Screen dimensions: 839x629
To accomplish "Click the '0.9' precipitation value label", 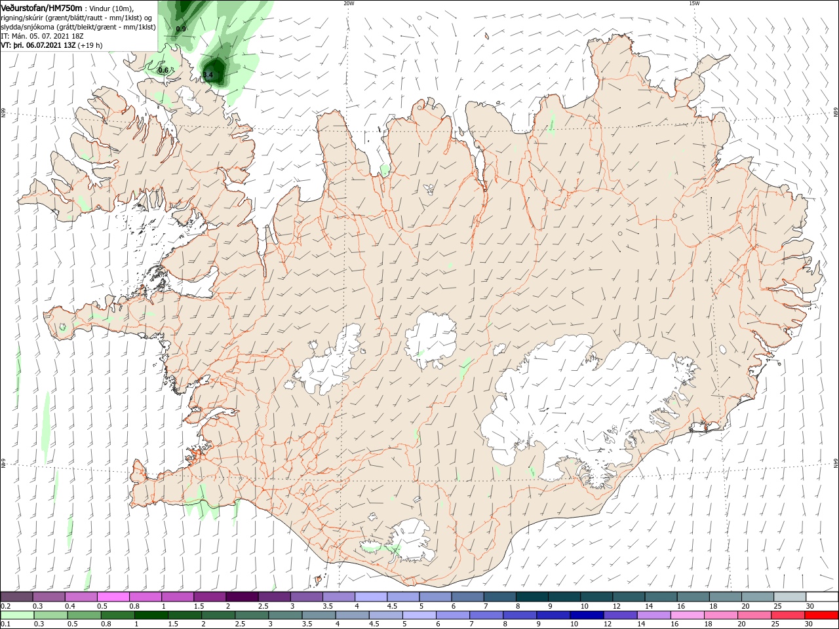I will click(x=182, y=29).
